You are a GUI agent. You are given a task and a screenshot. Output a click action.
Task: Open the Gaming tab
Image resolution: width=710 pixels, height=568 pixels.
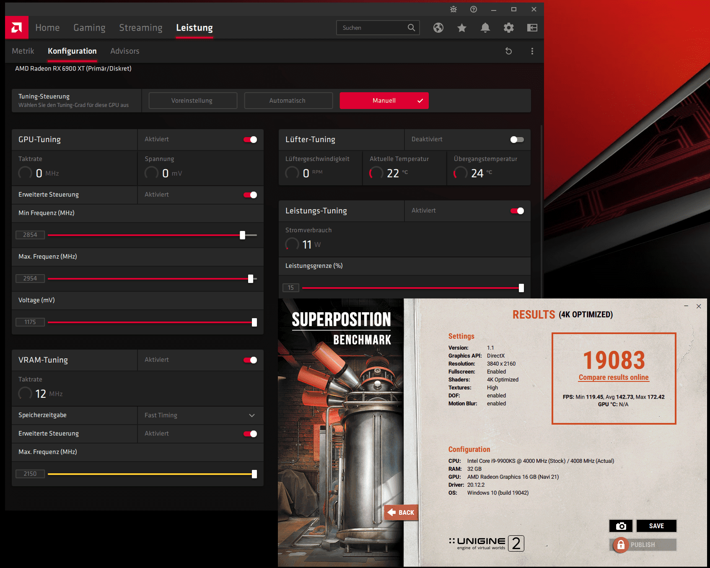tap(89, 28)
